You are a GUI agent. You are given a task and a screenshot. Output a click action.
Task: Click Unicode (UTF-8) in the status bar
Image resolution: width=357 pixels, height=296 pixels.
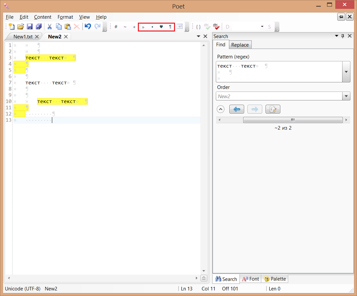23,289
